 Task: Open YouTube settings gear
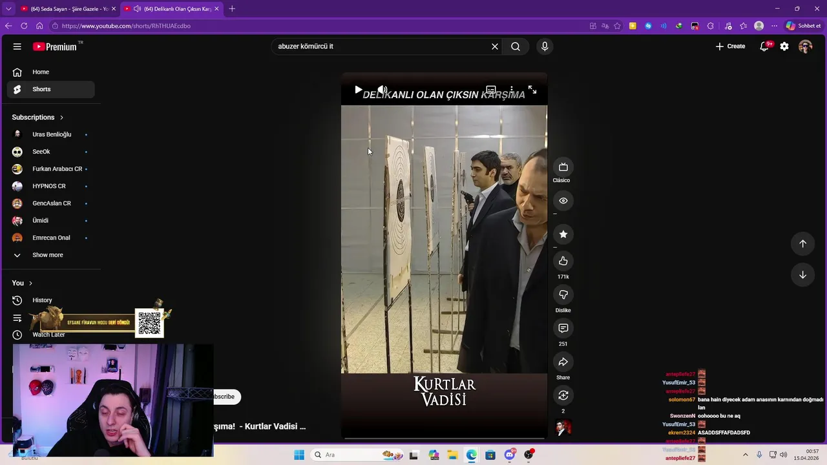point(784,46)
